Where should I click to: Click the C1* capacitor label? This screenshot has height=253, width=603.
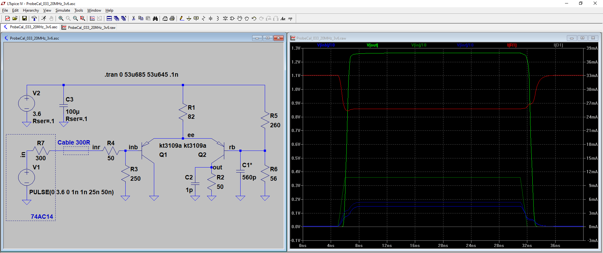click(x=247, y=165)
